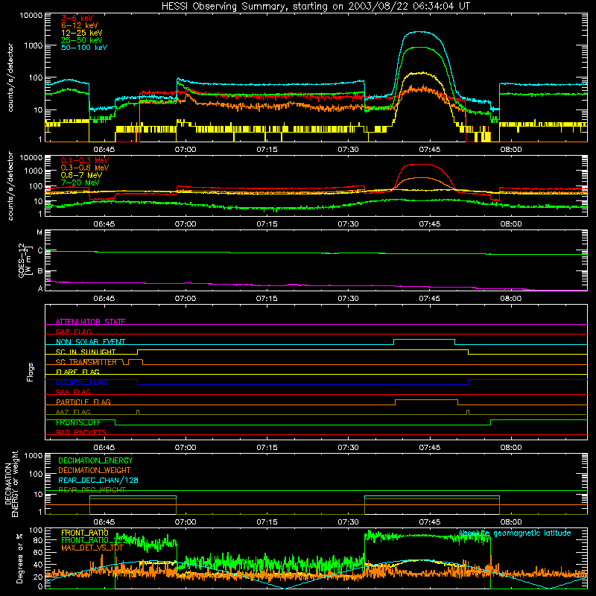This screenshot has width=596, height=596.
Task: Click the HESSI Observing Summary title
Action: [315, 6]
